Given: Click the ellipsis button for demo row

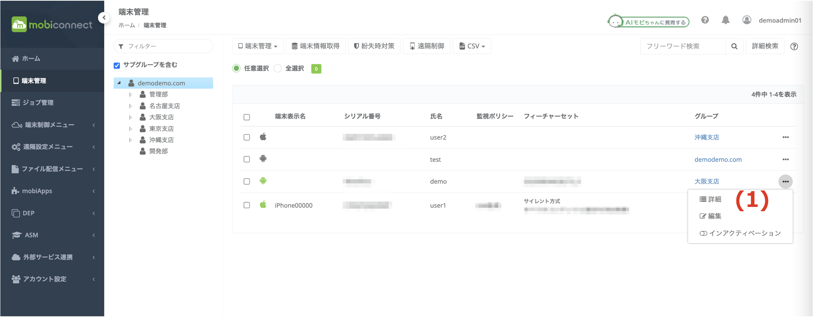Looking at the screenshot, I should pyautogui.click(x=786, y=181).
